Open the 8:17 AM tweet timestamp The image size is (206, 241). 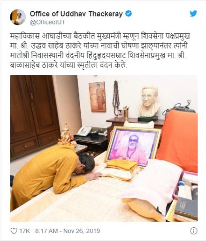(x=46, y=231)
